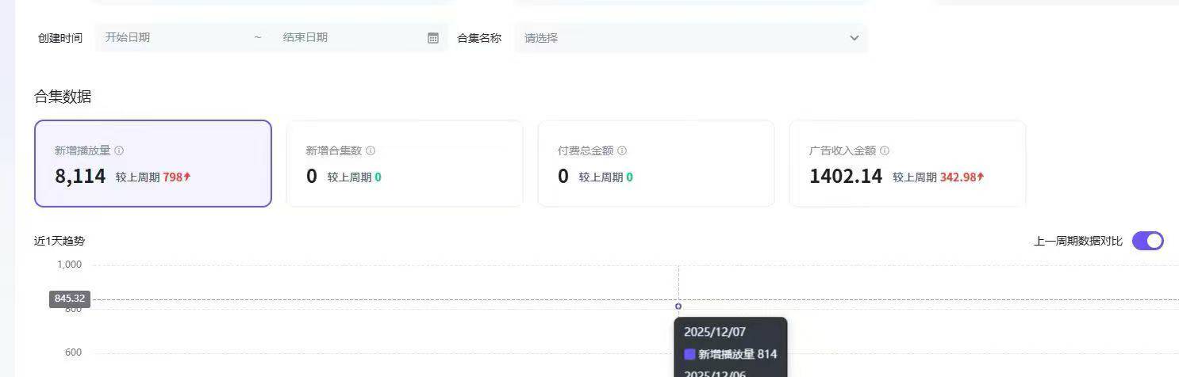This screenshot has height=377, width=1179.
Task: Click info icon beside 广告收入金额
Action: [885, 150]
